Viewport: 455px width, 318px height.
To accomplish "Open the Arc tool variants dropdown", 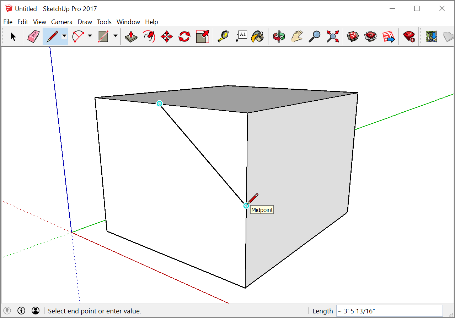I will click(90, 36).
